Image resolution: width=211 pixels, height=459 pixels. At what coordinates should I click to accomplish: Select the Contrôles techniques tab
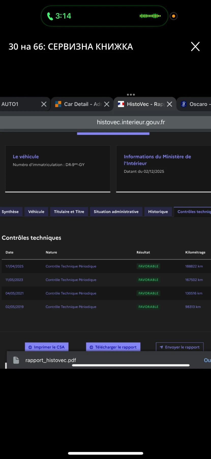coord(193,212)
